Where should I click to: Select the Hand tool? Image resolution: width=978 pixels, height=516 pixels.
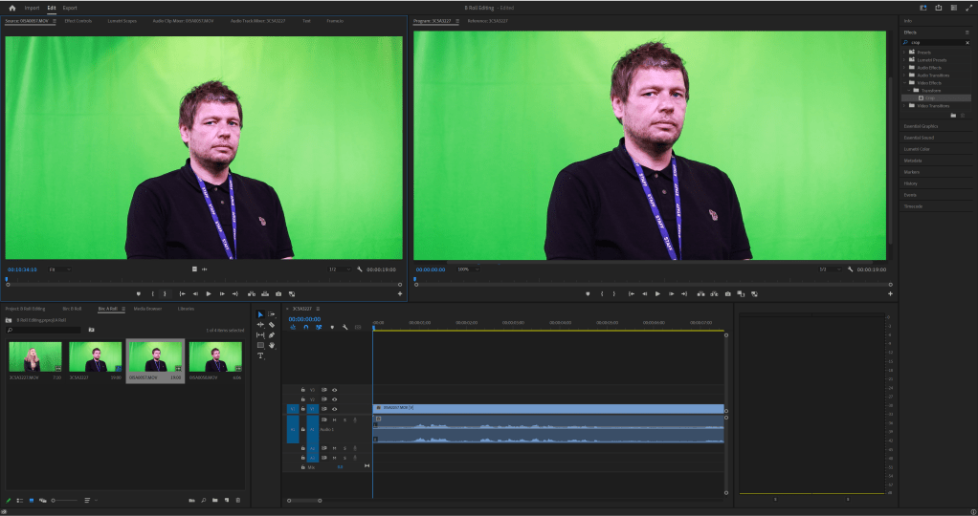[x=272, y=345]
